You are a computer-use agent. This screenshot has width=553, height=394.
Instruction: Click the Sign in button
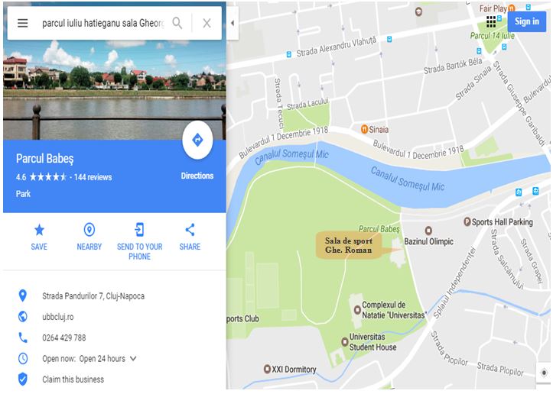pyautogui.click(x=527, y=21)
